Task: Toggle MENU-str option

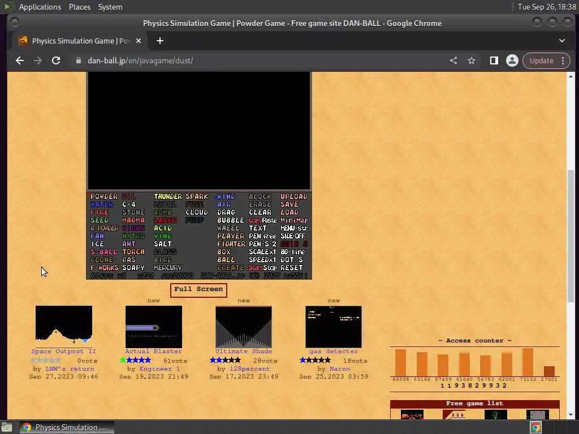Action: pyautogui.click(x=294, y=228)
